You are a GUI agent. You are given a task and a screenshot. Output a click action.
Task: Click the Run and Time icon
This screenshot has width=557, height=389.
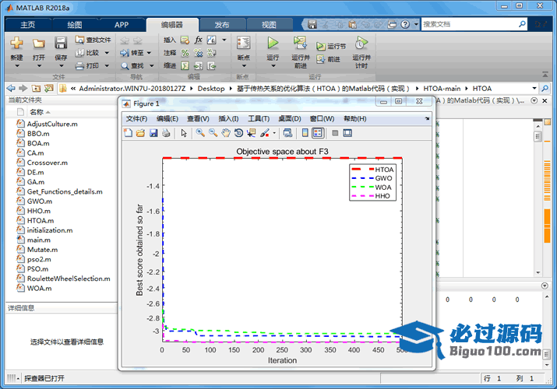click(x=360, y=44)
